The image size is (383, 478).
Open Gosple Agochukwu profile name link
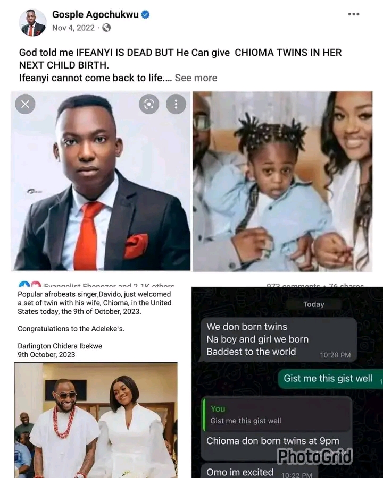pos(95,14)
